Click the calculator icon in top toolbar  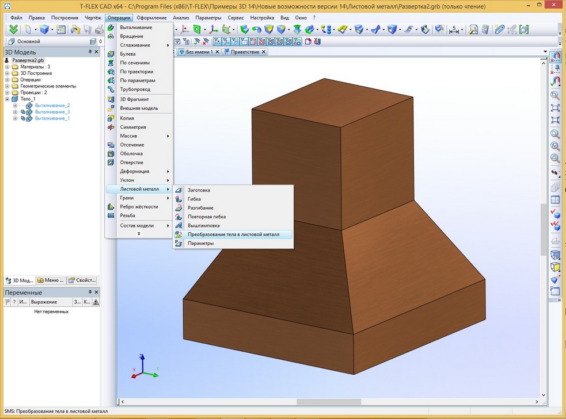[485, 29]
